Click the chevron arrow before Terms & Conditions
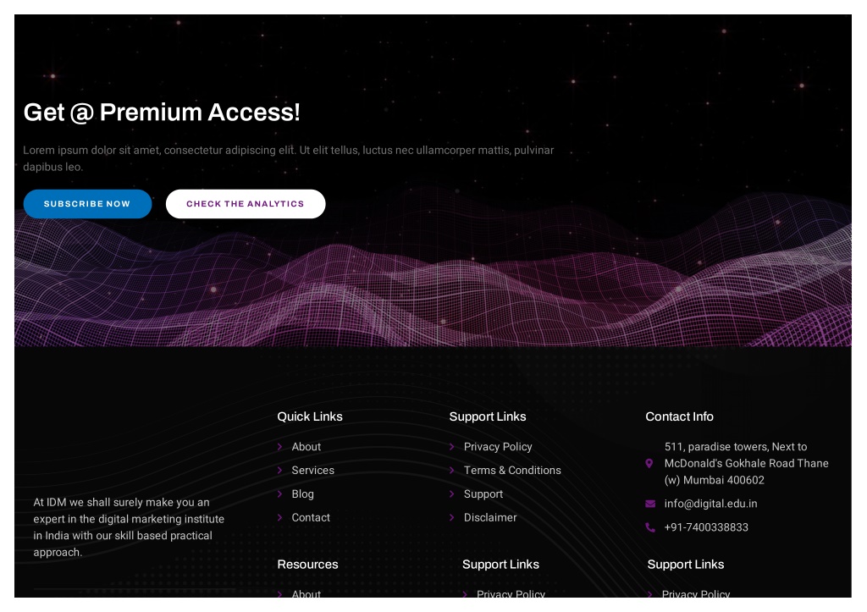This screenshot has height=612, width=867. pyautogui.click(x=452, y=471)
